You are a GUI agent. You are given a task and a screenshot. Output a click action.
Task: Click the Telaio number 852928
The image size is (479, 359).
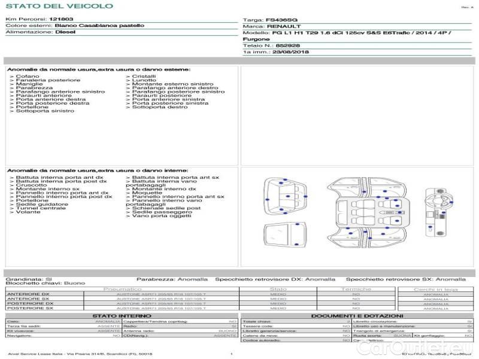click(288, 45)
